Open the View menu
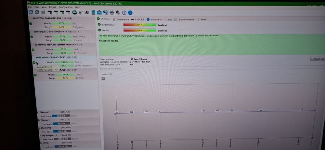The image size is (325, 150). point(44,7)
